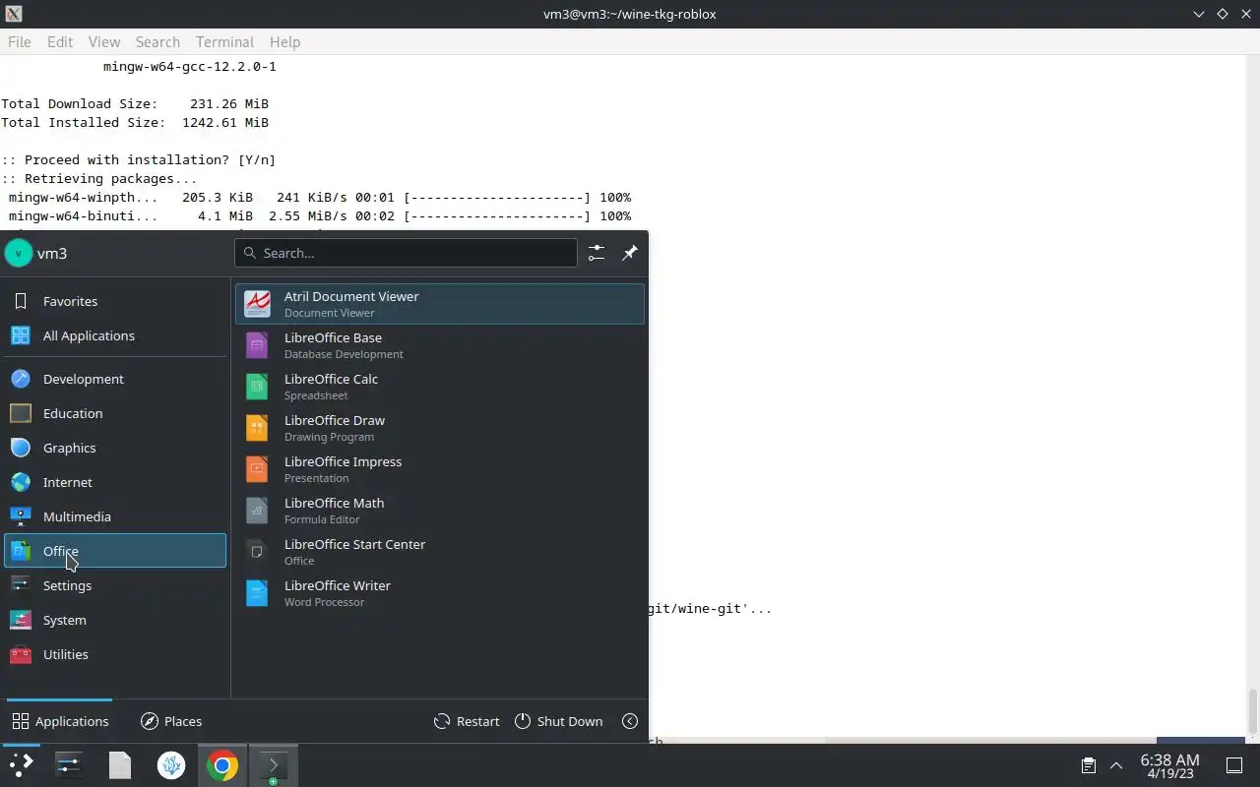Launch LibreOffice Math formula editor
This screenshot has width=1260, height=787.
(x=440, y=511)
